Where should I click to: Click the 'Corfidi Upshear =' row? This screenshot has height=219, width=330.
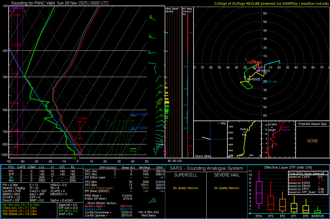[109, 215]
